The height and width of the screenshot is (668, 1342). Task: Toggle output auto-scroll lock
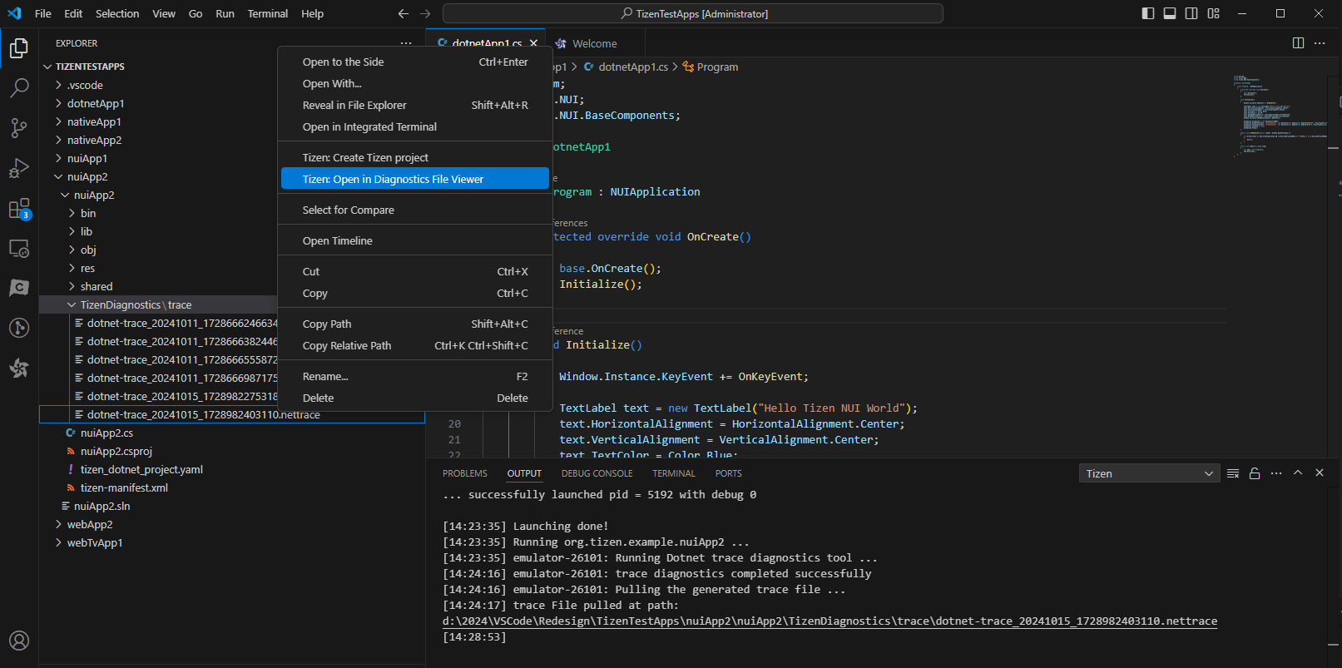[x=1255, y=473]
